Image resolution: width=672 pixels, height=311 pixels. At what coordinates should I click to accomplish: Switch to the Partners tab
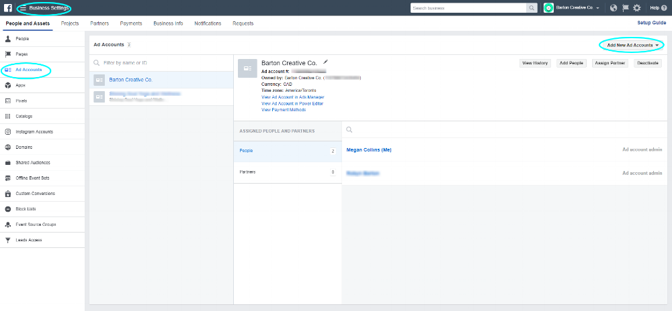pos(99,23)
